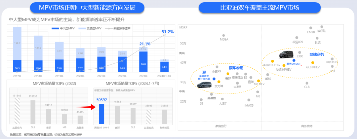
Task: Click the MEGA dot label in scatter
Action: pyautogui.click(x=224, y=39)
